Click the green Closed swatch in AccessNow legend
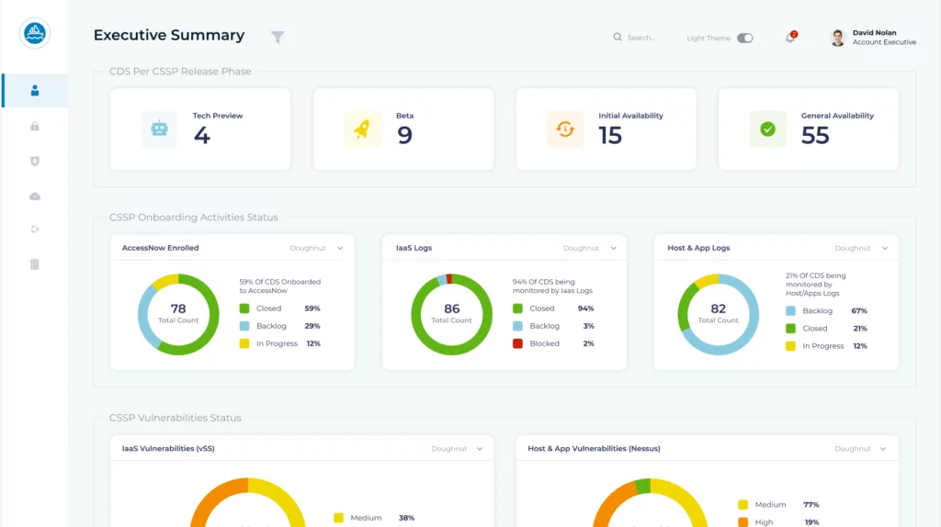941x527 pixels. click(x=244, y=308)
